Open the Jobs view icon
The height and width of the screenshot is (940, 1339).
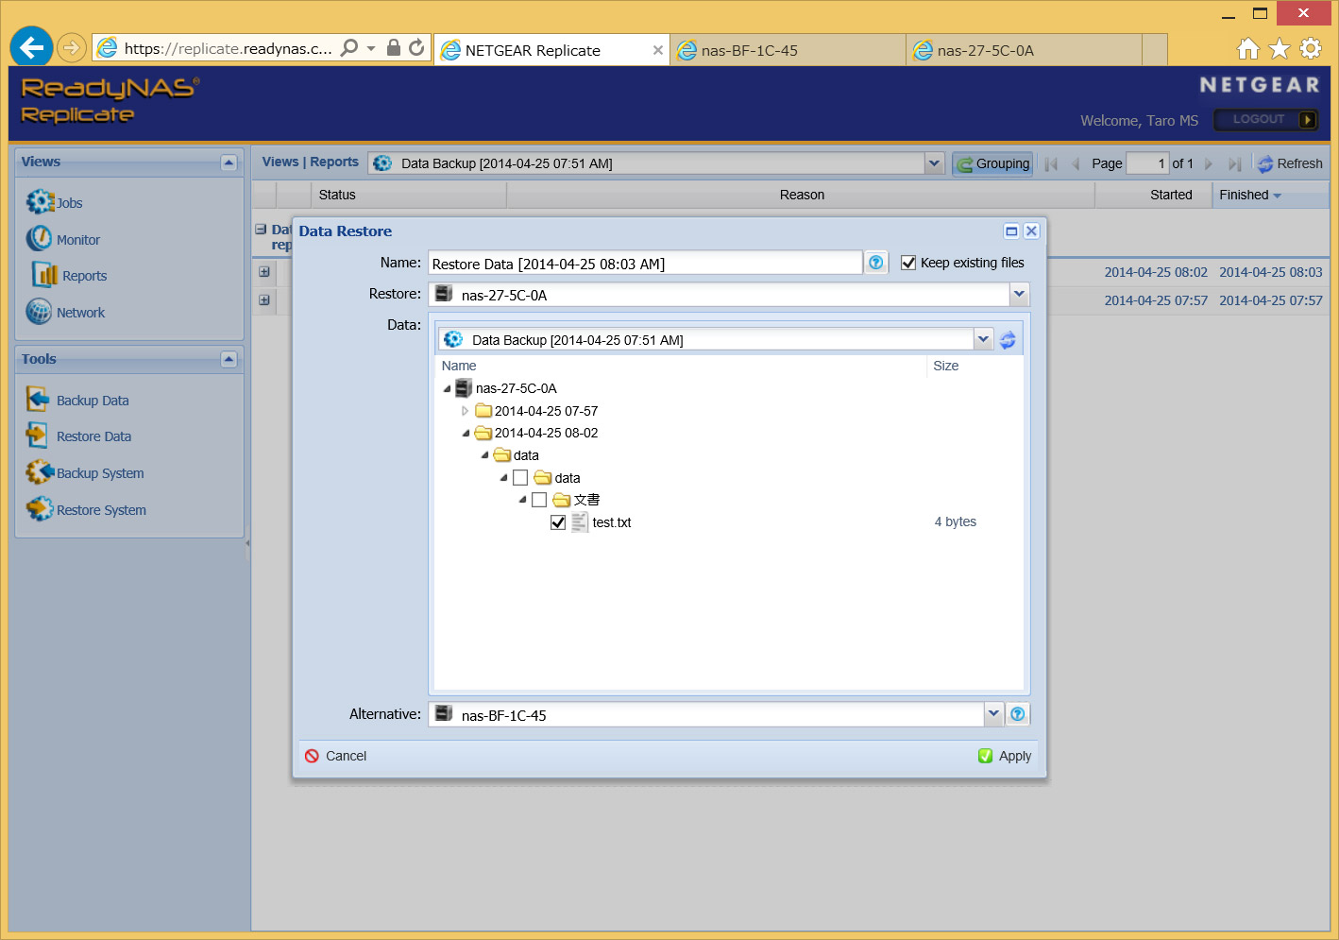pyautogui.click(x=40, y=202)
